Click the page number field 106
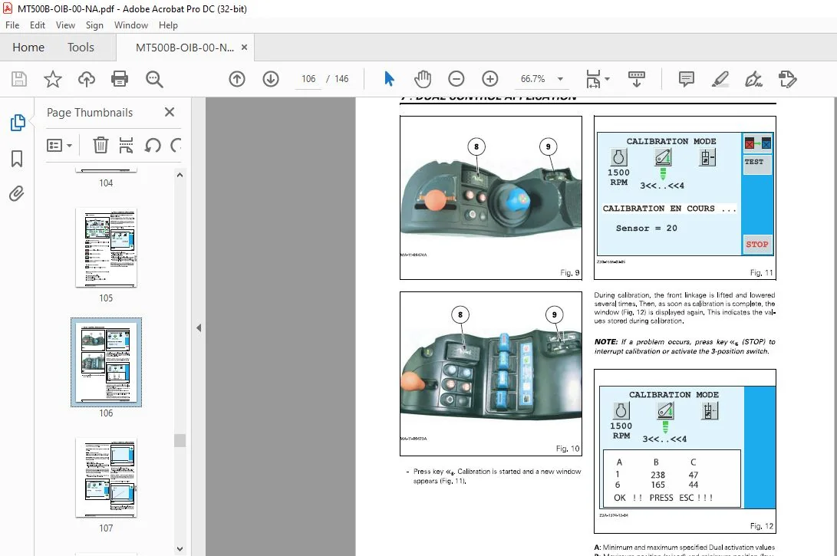The height and width of the screenshot is (556, 837). click(x=308, y=79)
